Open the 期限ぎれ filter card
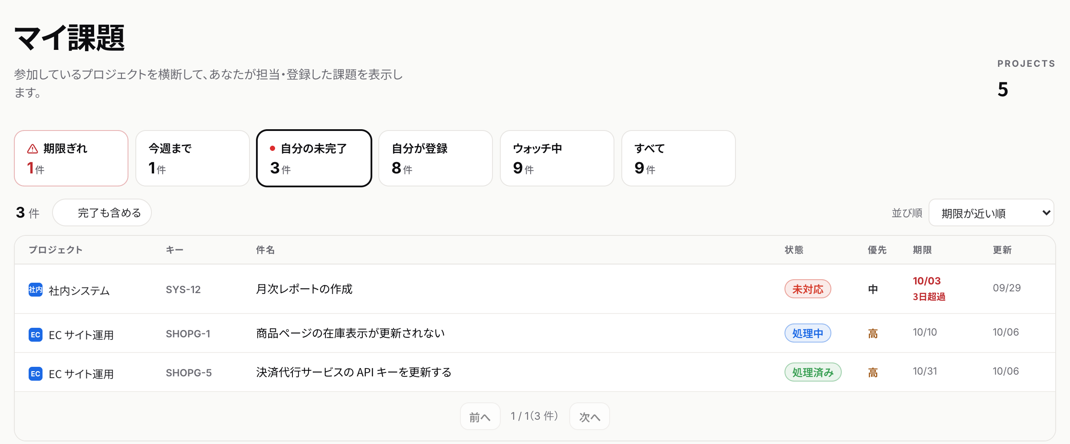Screen dimensions: 1070x444 (x=71, y=158)
